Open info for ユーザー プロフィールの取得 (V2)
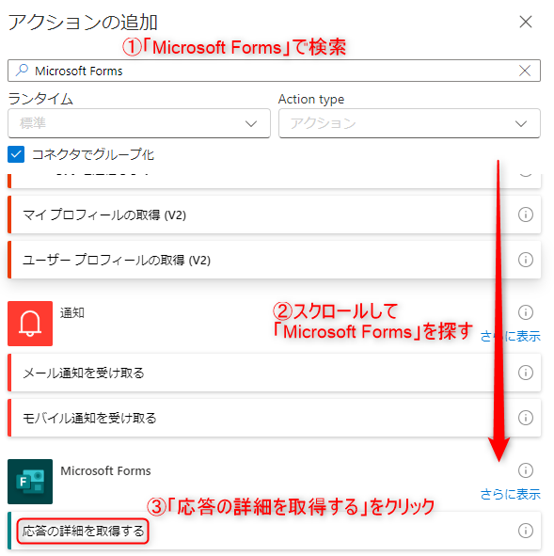The image size is (554, 556). coord(525,260)
